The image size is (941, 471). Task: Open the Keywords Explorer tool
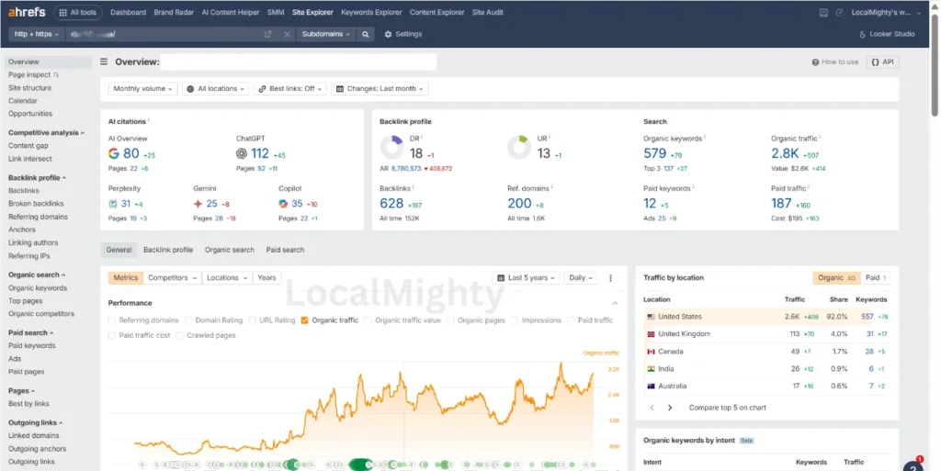(x=371, y=12)
